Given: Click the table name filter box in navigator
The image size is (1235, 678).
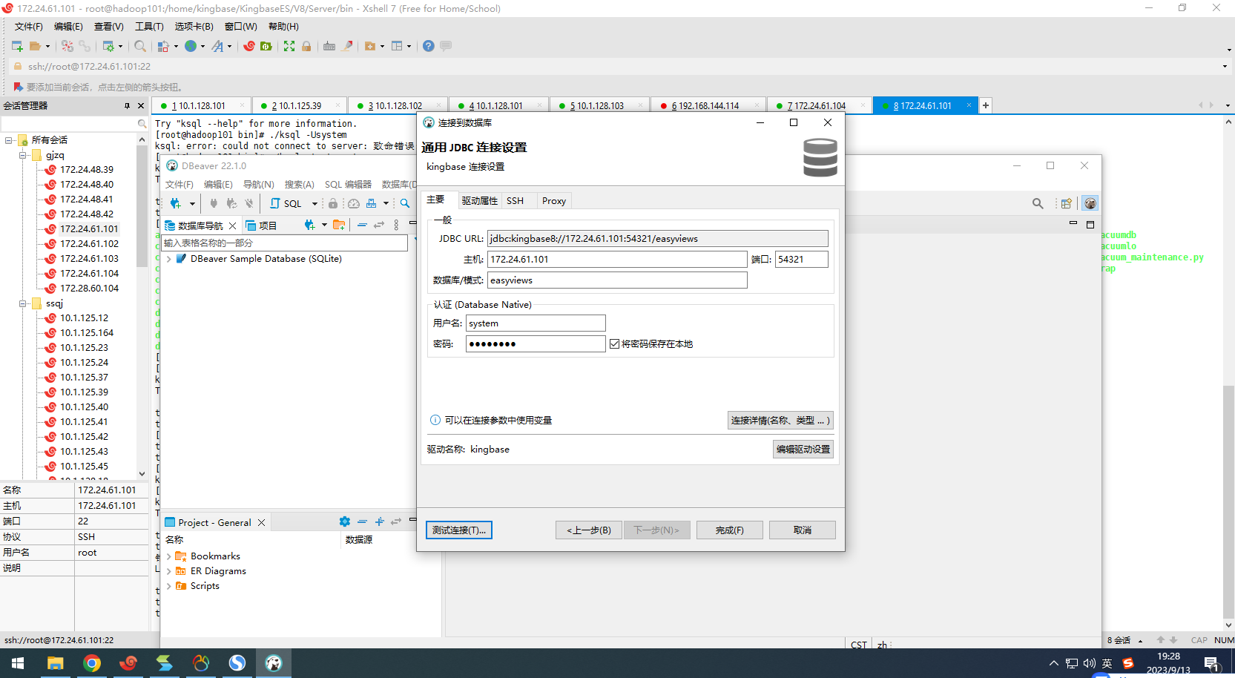Looking at the screenshot, I should (x=284, y=243).
